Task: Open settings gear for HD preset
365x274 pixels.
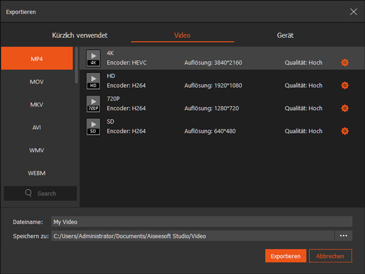Action: [x=345, y=85]
